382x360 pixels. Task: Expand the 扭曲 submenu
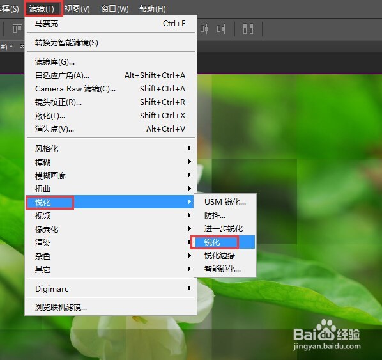tap(111, 189)
